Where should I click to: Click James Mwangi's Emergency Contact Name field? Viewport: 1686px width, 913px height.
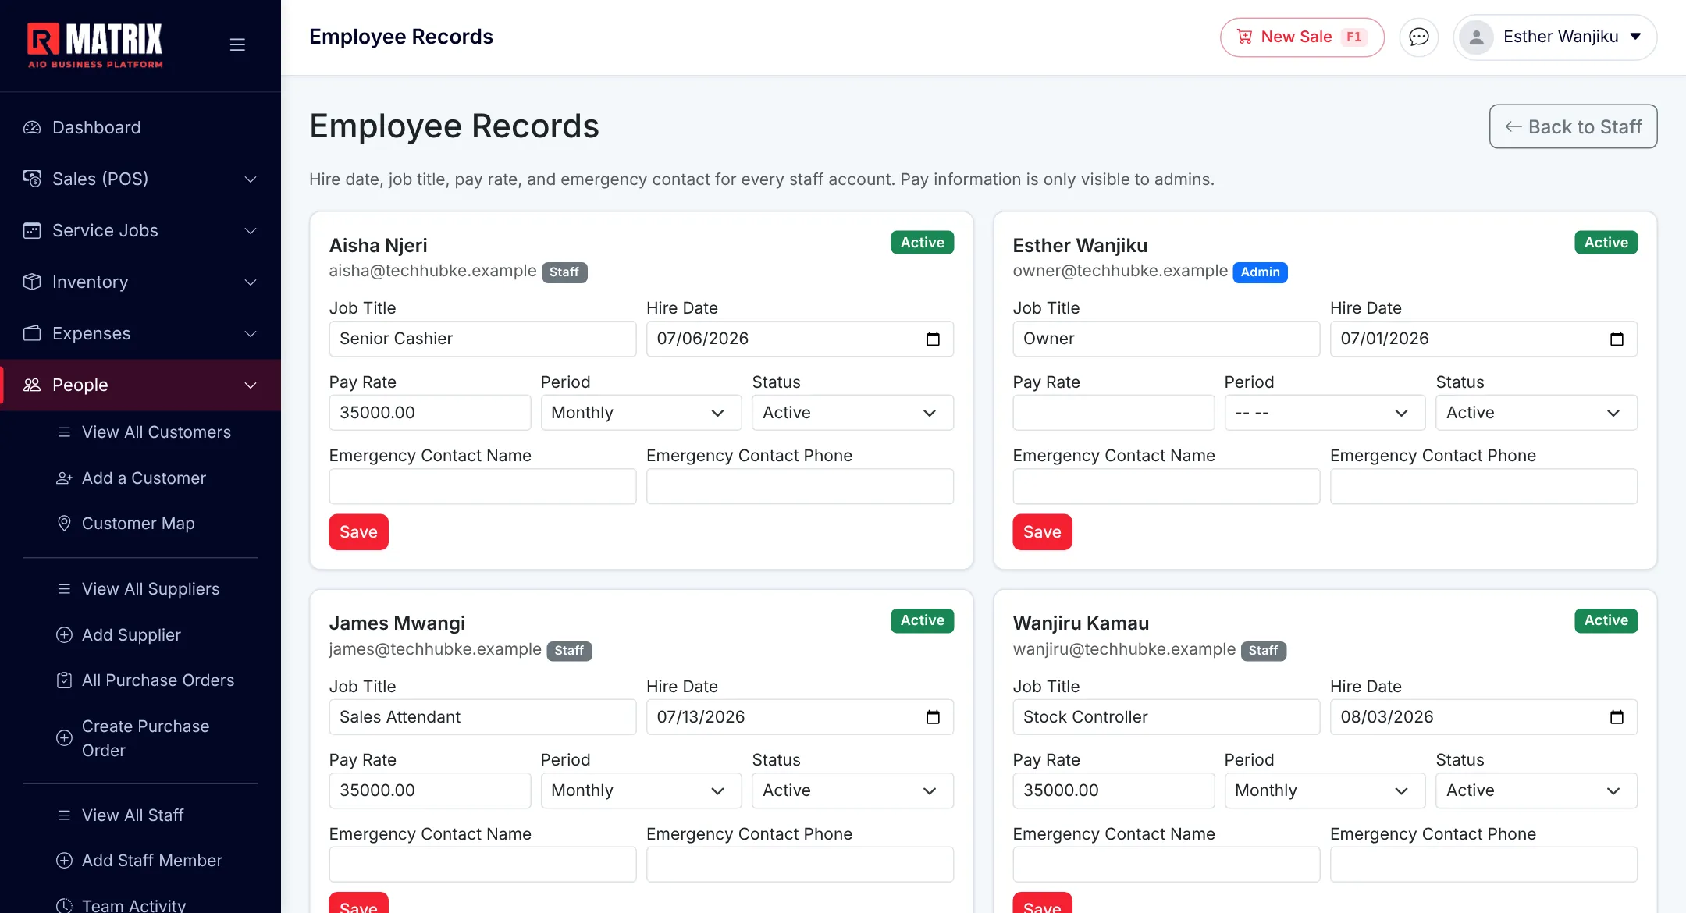(x=482, y=865)
